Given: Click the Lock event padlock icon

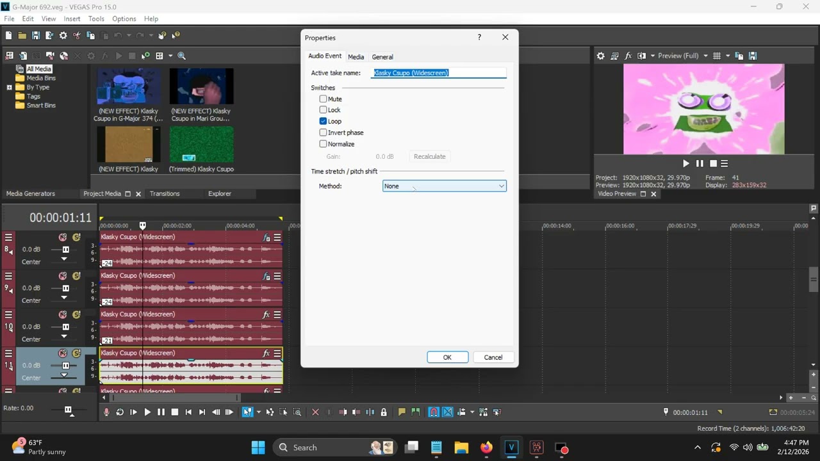Looking at the screenshot, I should pyautogui.click(x=384, y=412).
